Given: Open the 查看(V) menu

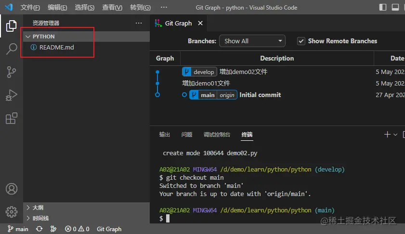Looking at the screenshot, I should pos(112,8).
